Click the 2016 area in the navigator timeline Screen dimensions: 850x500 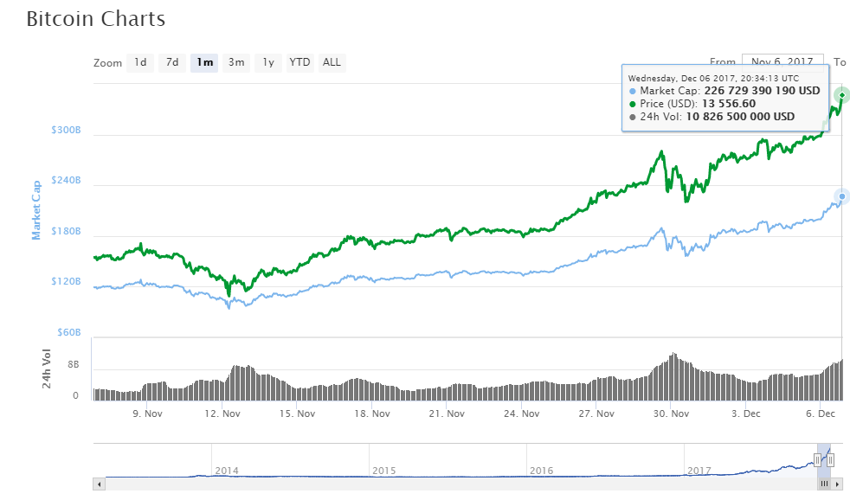coord(541,471)
